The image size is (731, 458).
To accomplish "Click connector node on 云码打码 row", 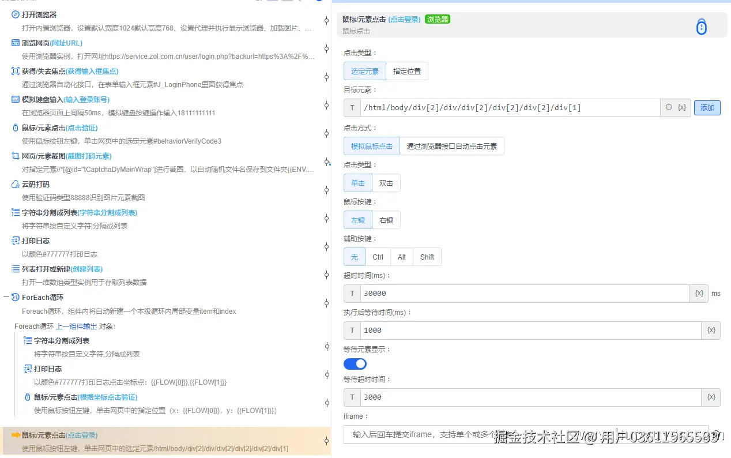I will coord(326,190).
